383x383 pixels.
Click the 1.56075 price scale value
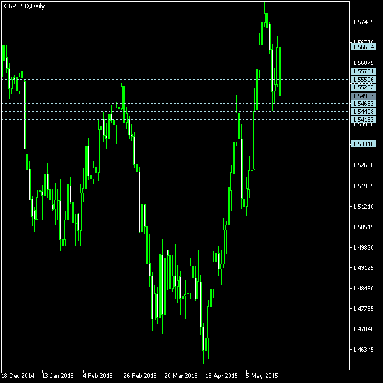click(x=363, y=63)
